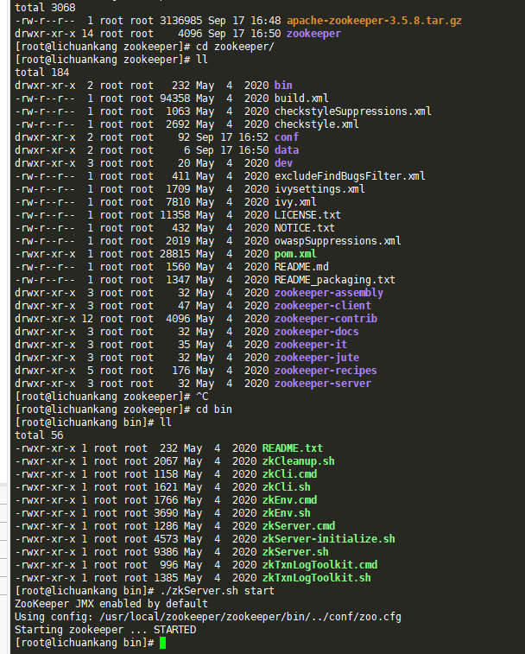Select the zookeeper-server directory
The image size is (525, 654).
tap(323, 384)
